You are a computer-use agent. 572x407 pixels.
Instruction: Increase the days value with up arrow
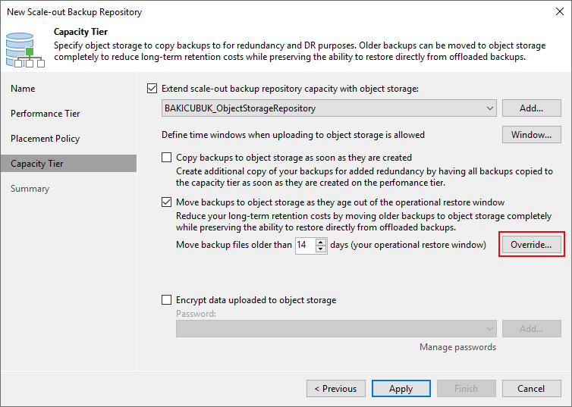point(321,242)
